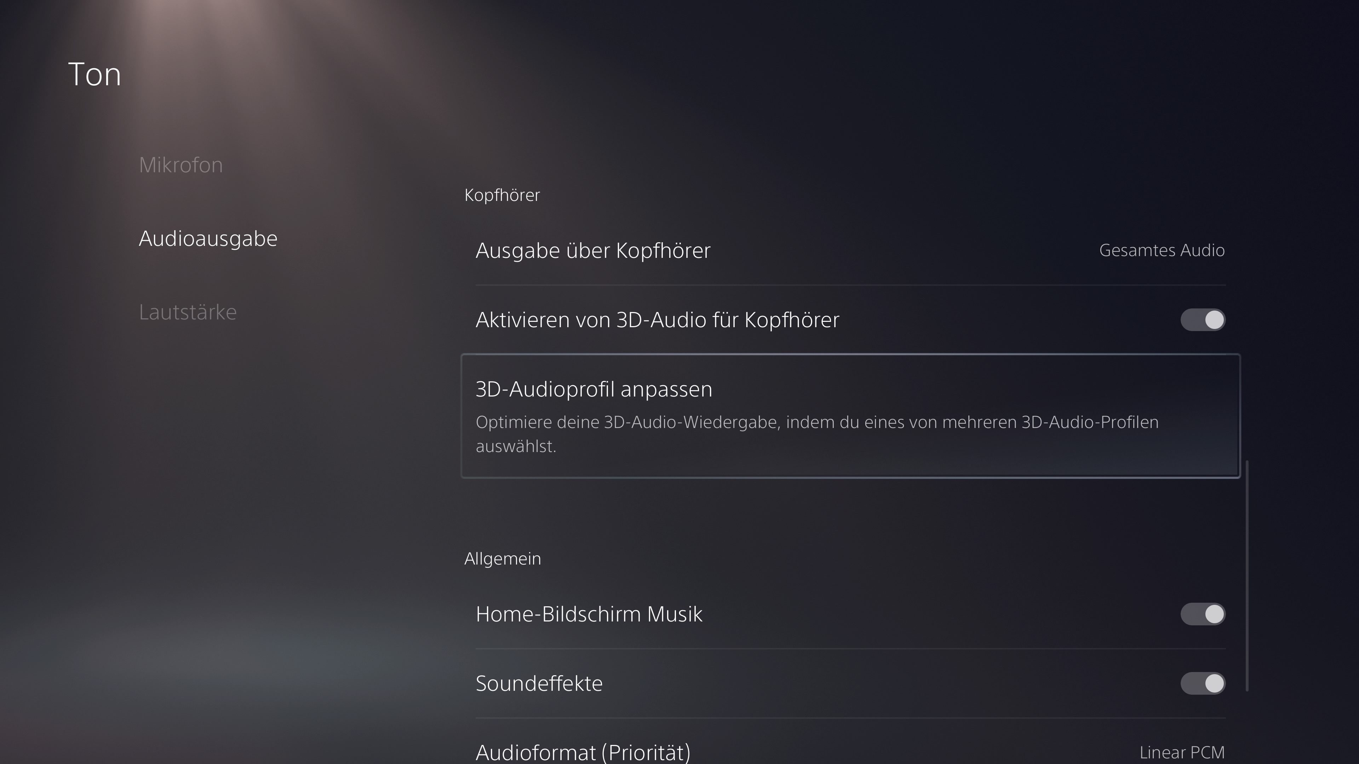Click the Allgemein section header
1359x764 pixels.
(502, 558)
